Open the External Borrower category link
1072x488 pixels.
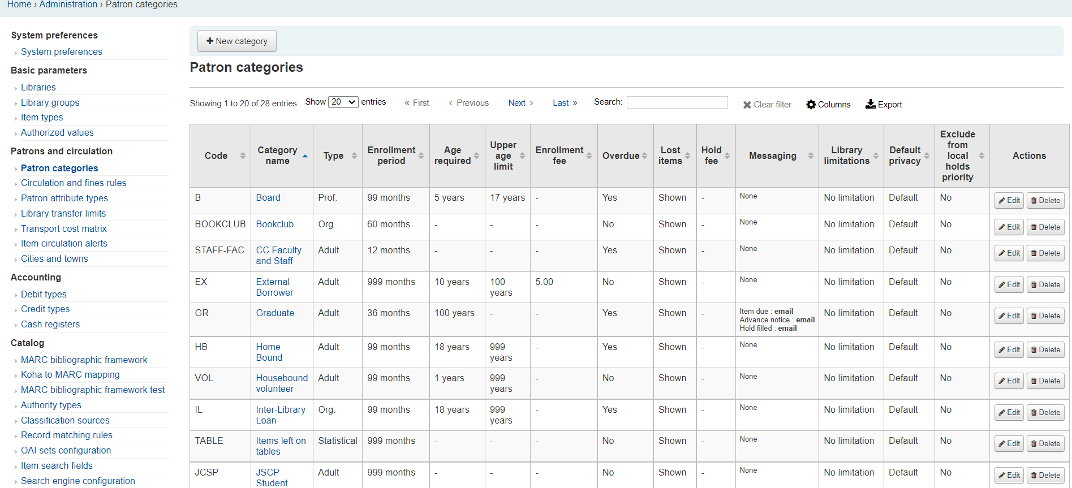[274, 287]
